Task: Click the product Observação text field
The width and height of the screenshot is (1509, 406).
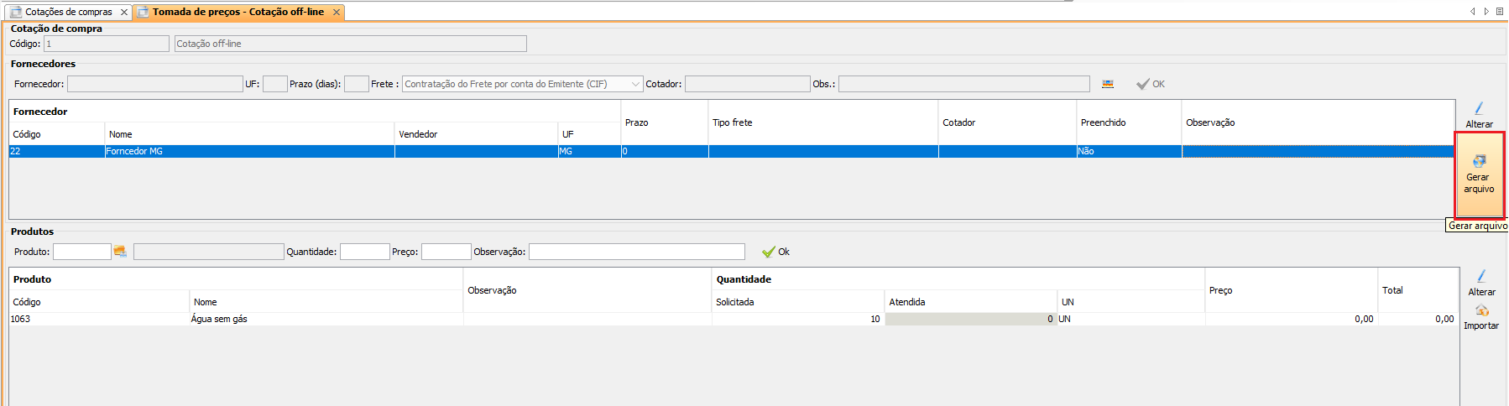Action: click(x=636, y=252)
